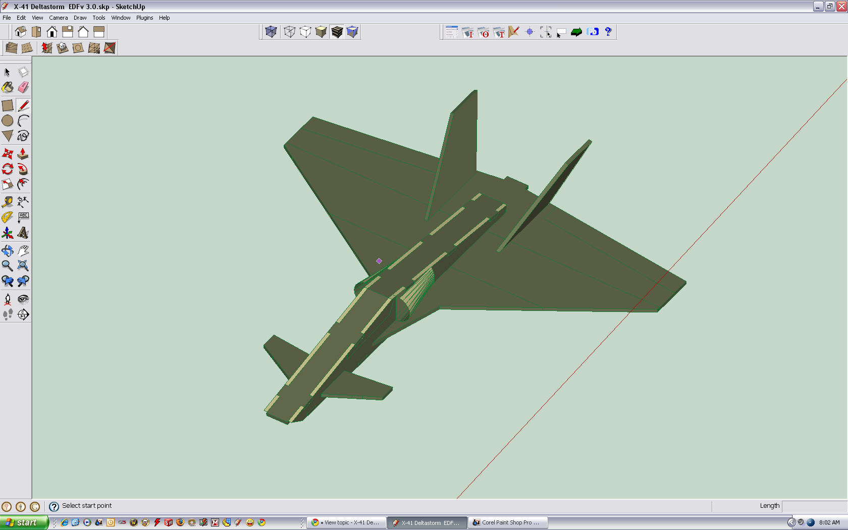The height and width of the screenshot is (530, 848).
Task: Pick the Sandbox Smoove tool
Action: 47,48
